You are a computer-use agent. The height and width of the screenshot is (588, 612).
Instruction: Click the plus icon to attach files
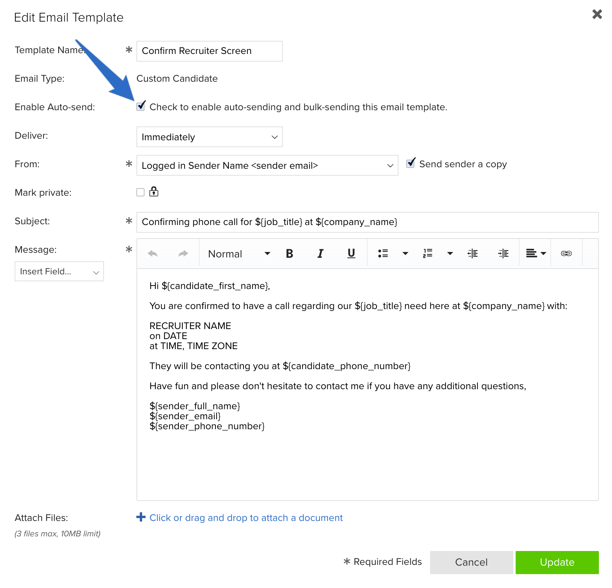pyautogui.click(x=141, y=517)
